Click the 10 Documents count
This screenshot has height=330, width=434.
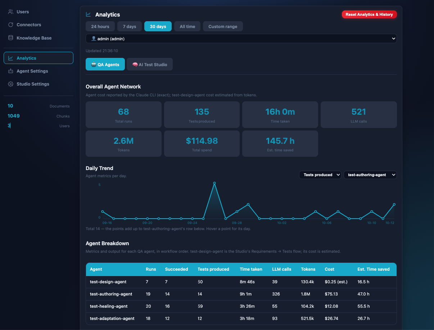click(10, 106)
